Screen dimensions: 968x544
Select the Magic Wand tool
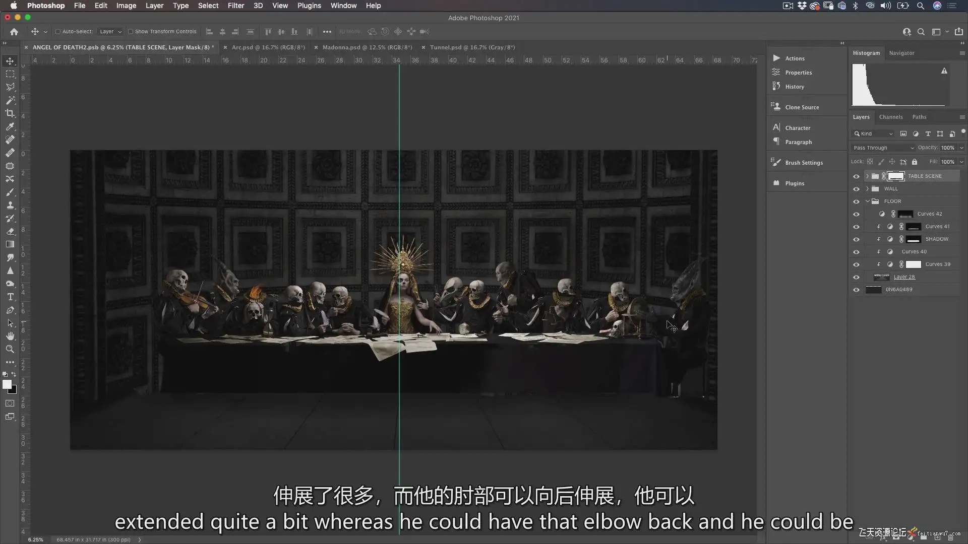point(10,100)
